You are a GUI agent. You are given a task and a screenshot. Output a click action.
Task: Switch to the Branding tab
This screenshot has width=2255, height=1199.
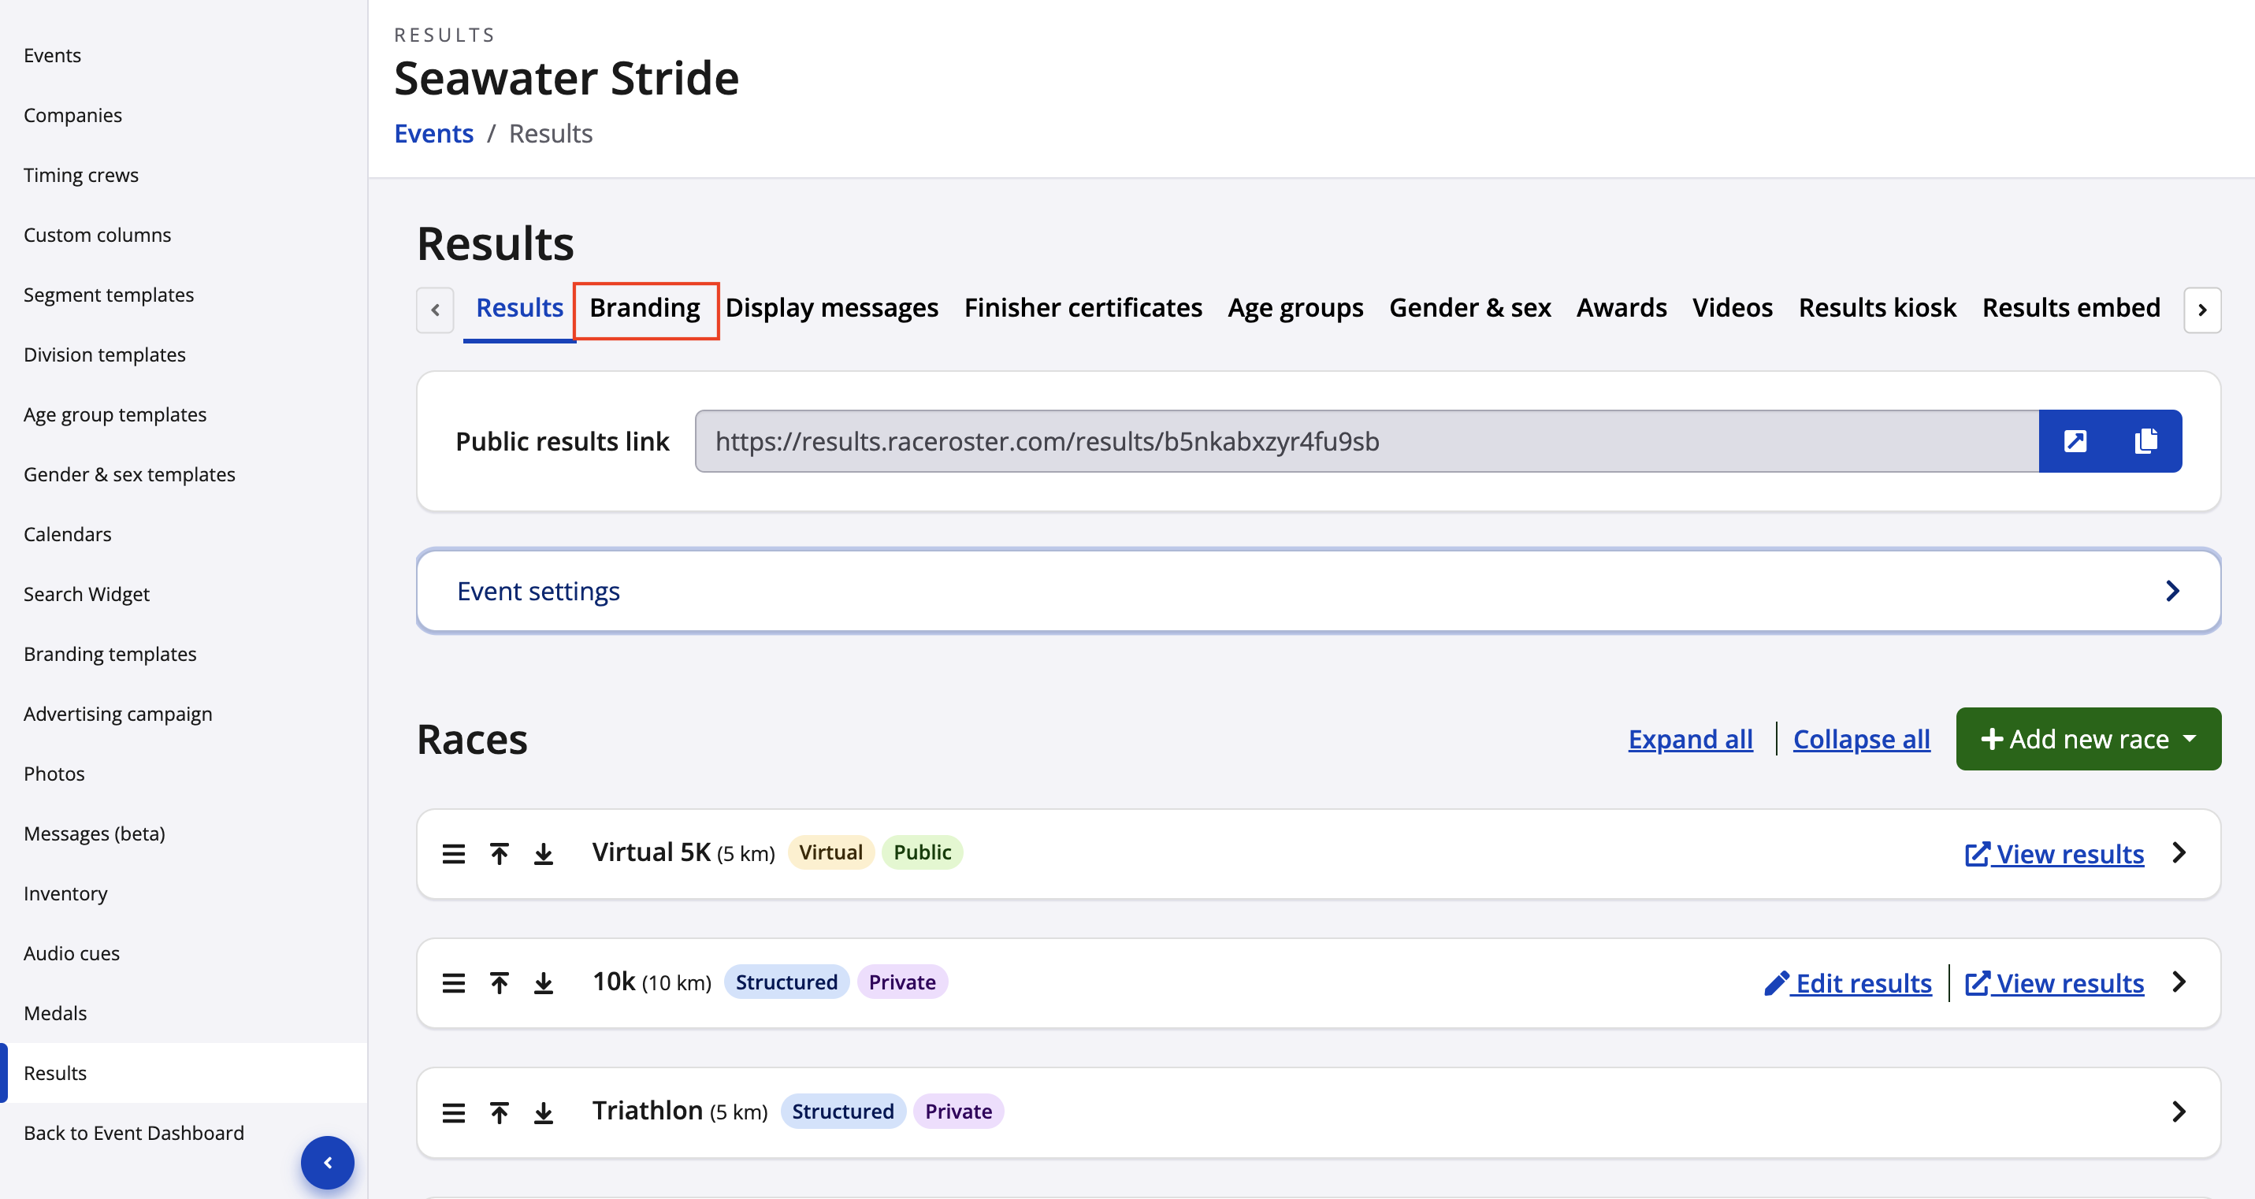[x=645, y=308]
